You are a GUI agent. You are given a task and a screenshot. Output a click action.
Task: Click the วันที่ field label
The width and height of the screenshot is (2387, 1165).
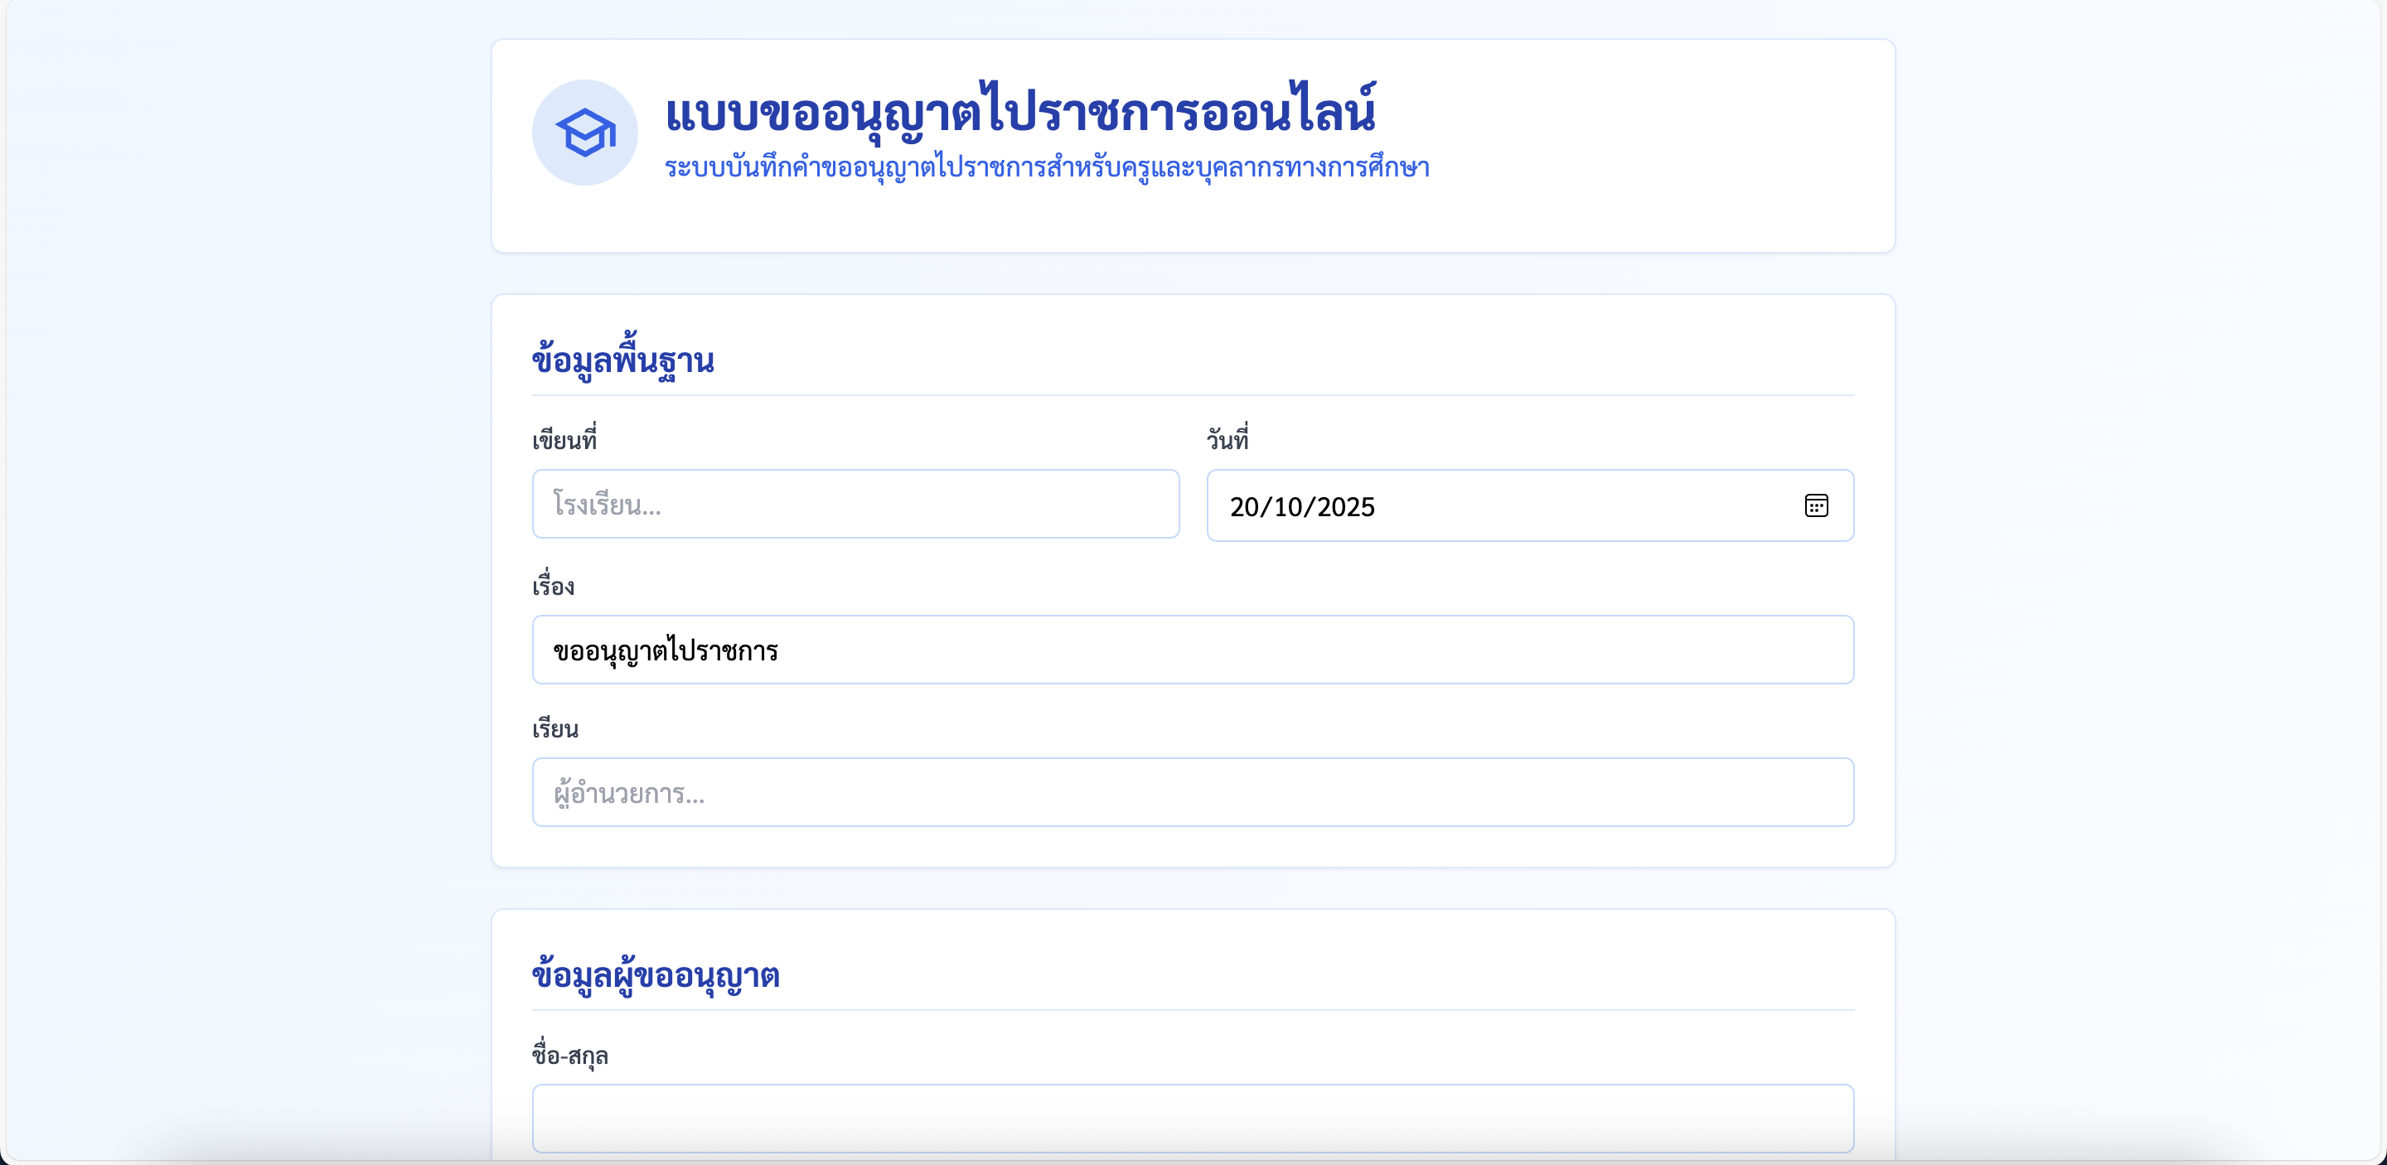tap(1227, 439)
